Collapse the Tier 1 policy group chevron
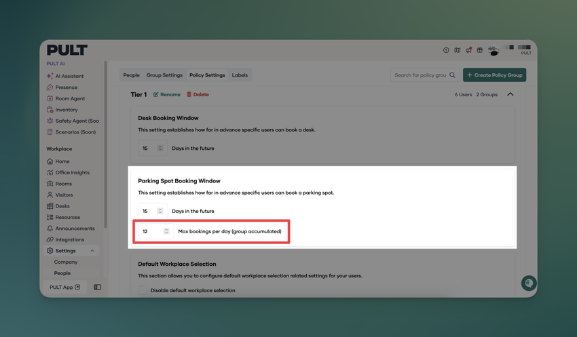Viewport: 577px width, 337px height. (510, 94)
